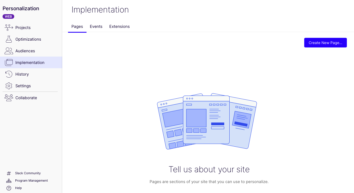Click the Optimizations flask icon
The width and height of the screenshot is (354, 193).
pyautogui.click(x=8, y=39)
